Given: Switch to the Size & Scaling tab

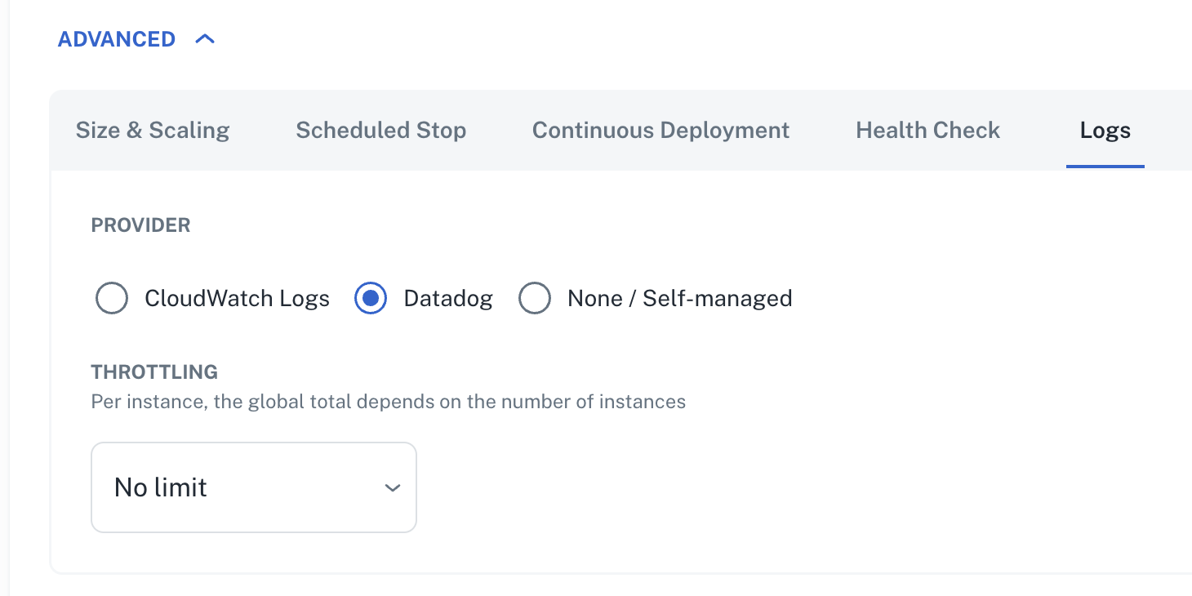Looking at the screenshot, I should 153,130.
